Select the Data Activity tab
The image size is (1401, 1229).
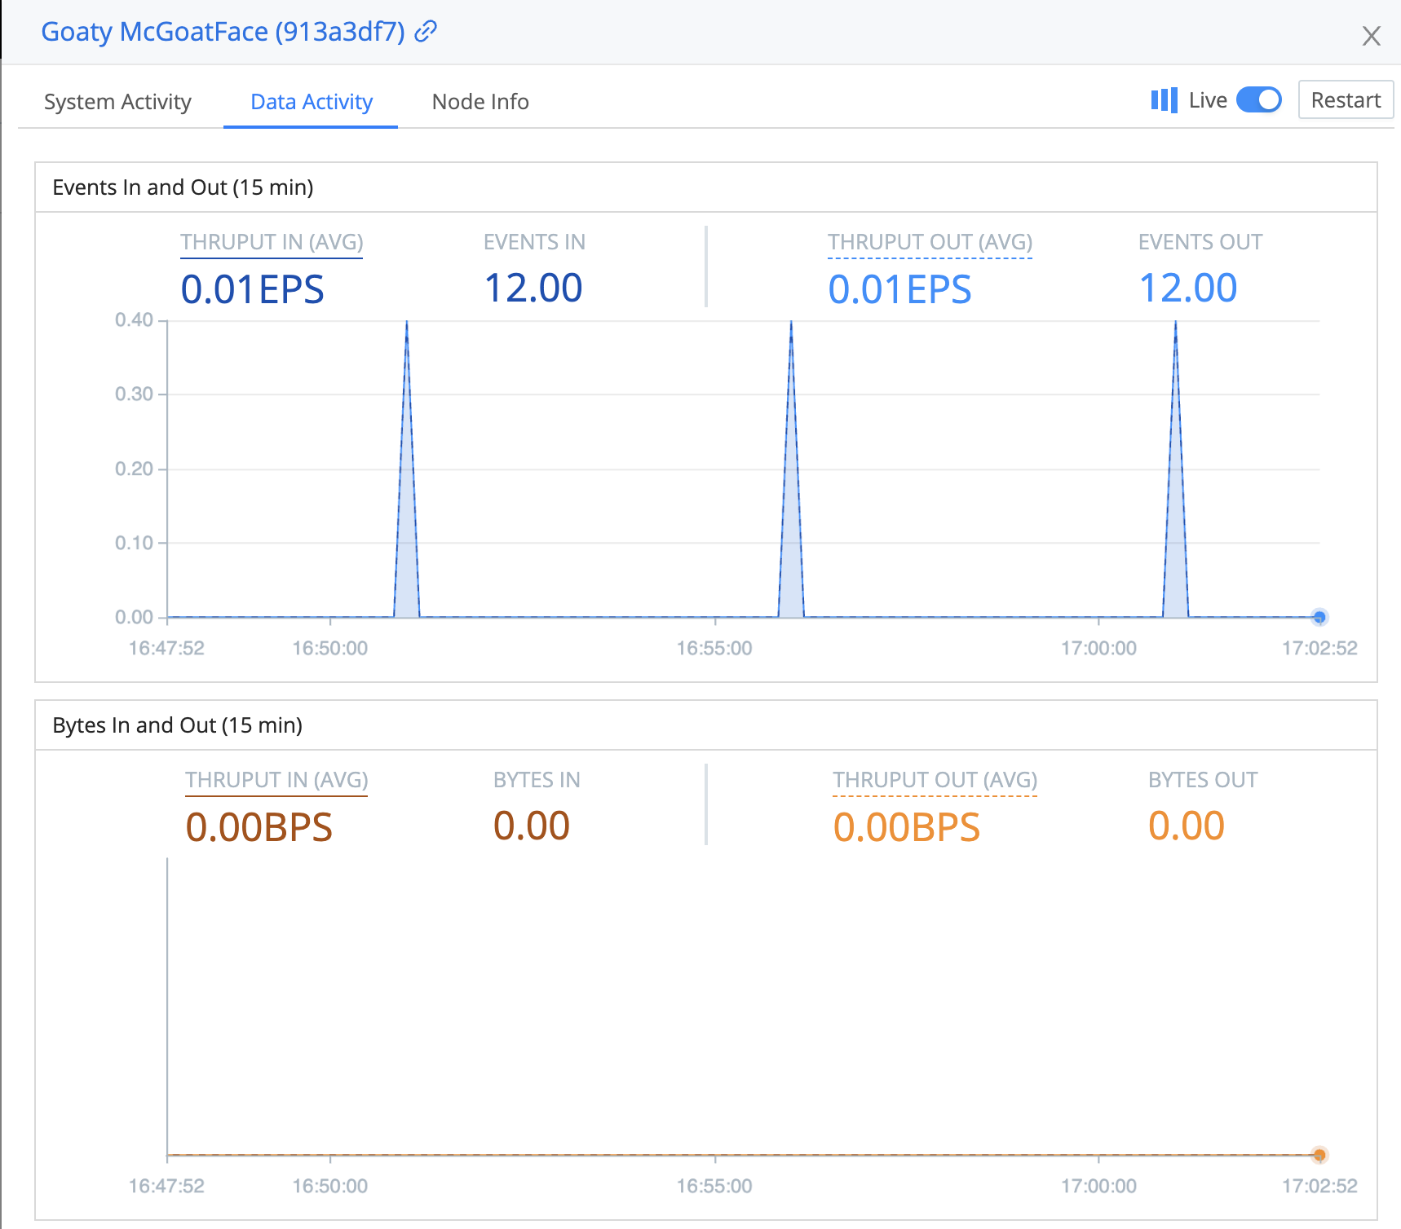(311, 102)
